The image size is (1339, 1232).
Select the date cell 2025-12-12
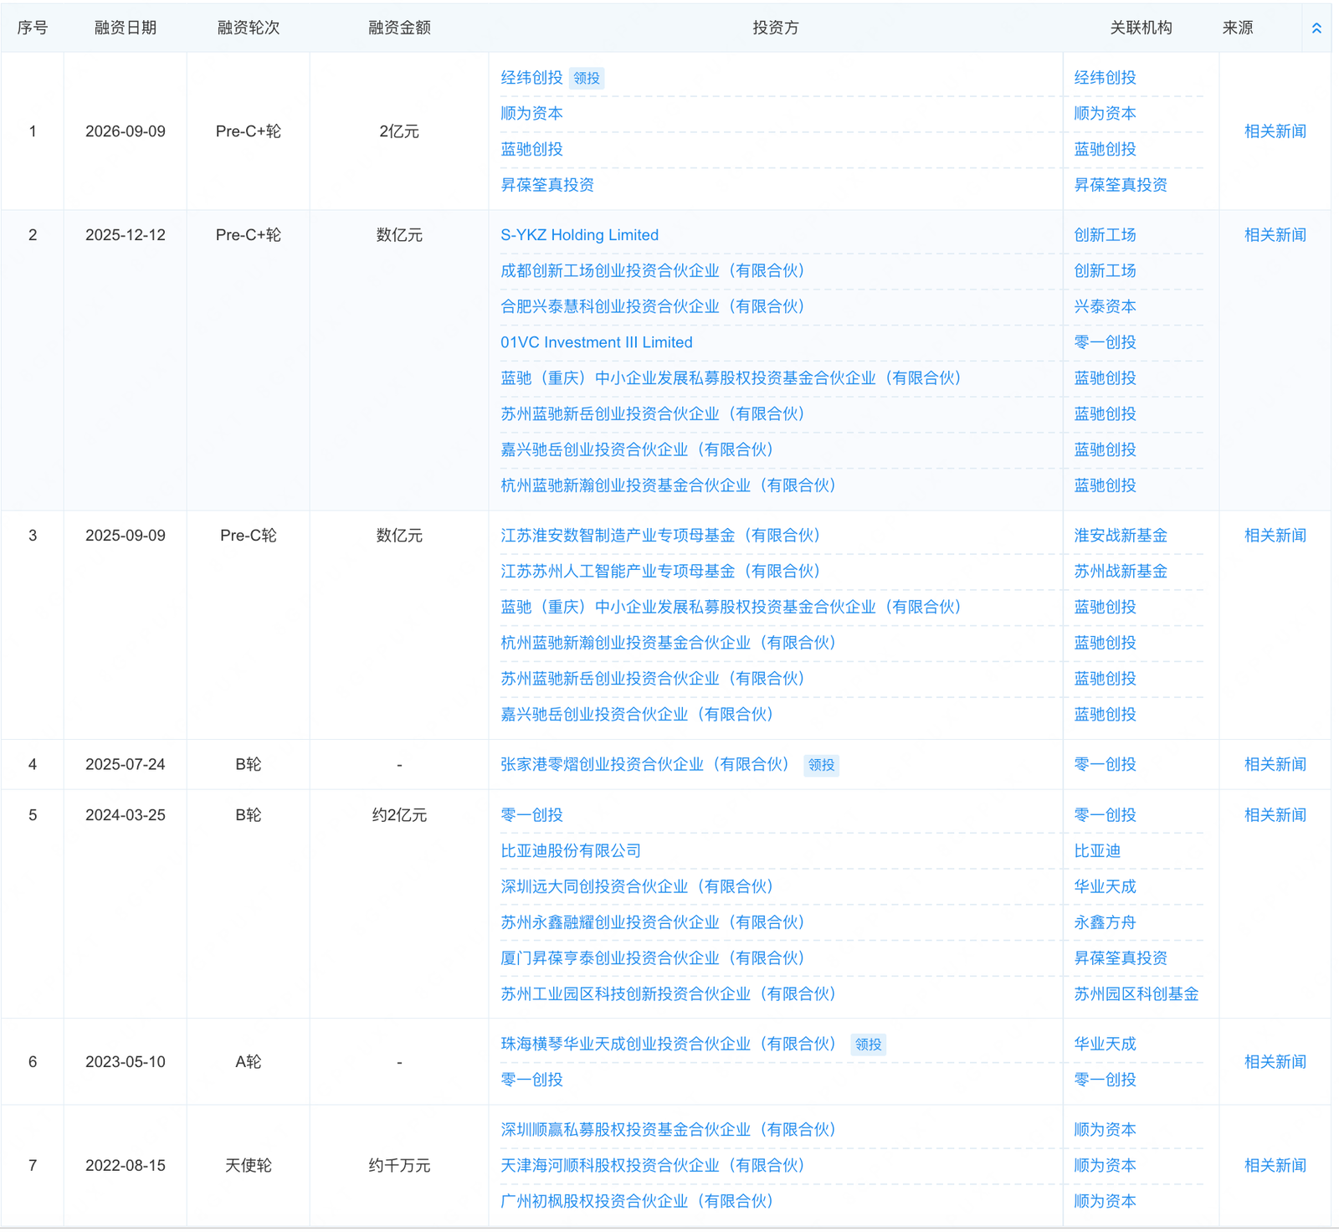click(x=126, y=235)
